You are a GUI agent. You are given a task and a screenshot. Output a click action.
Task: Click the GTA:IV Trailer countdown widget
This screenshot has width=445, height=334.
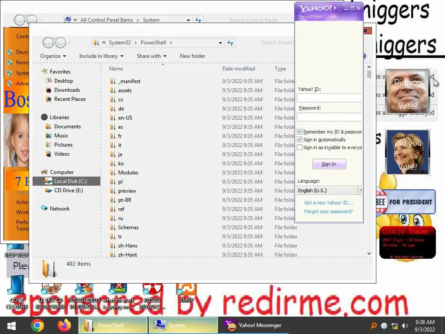pyautogui.click(x=408, y=243)
